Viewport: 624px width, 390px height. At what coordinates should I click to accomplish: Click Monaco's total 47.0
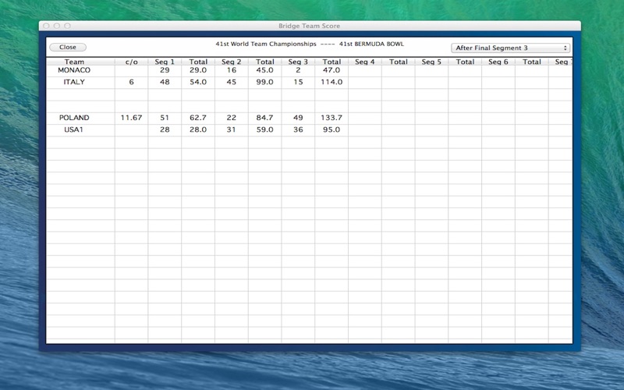(x=331, y=70)
